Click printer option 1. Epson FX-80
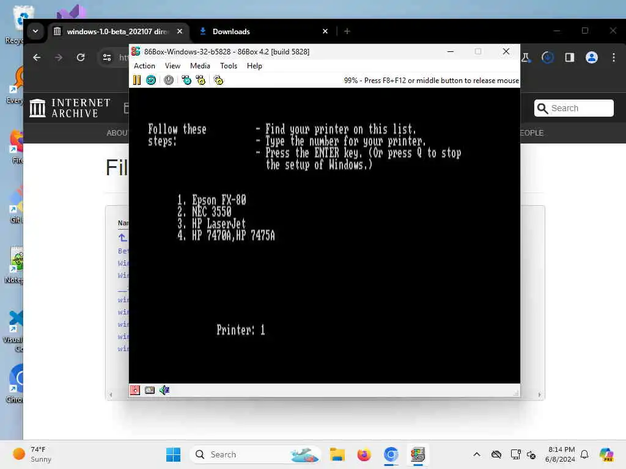Viewport: 626px width, 469px height. click(212, 200)
